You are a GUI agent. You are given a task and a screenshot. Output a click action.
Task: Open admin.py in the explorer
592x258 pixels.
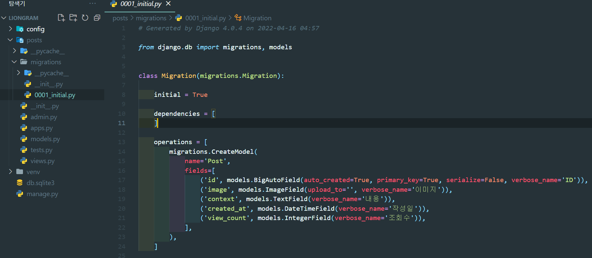coord(52,117)
